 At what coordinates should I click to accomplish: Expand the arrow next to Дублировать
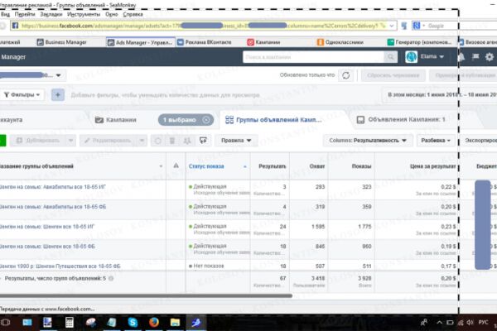[x=71, y=141]
